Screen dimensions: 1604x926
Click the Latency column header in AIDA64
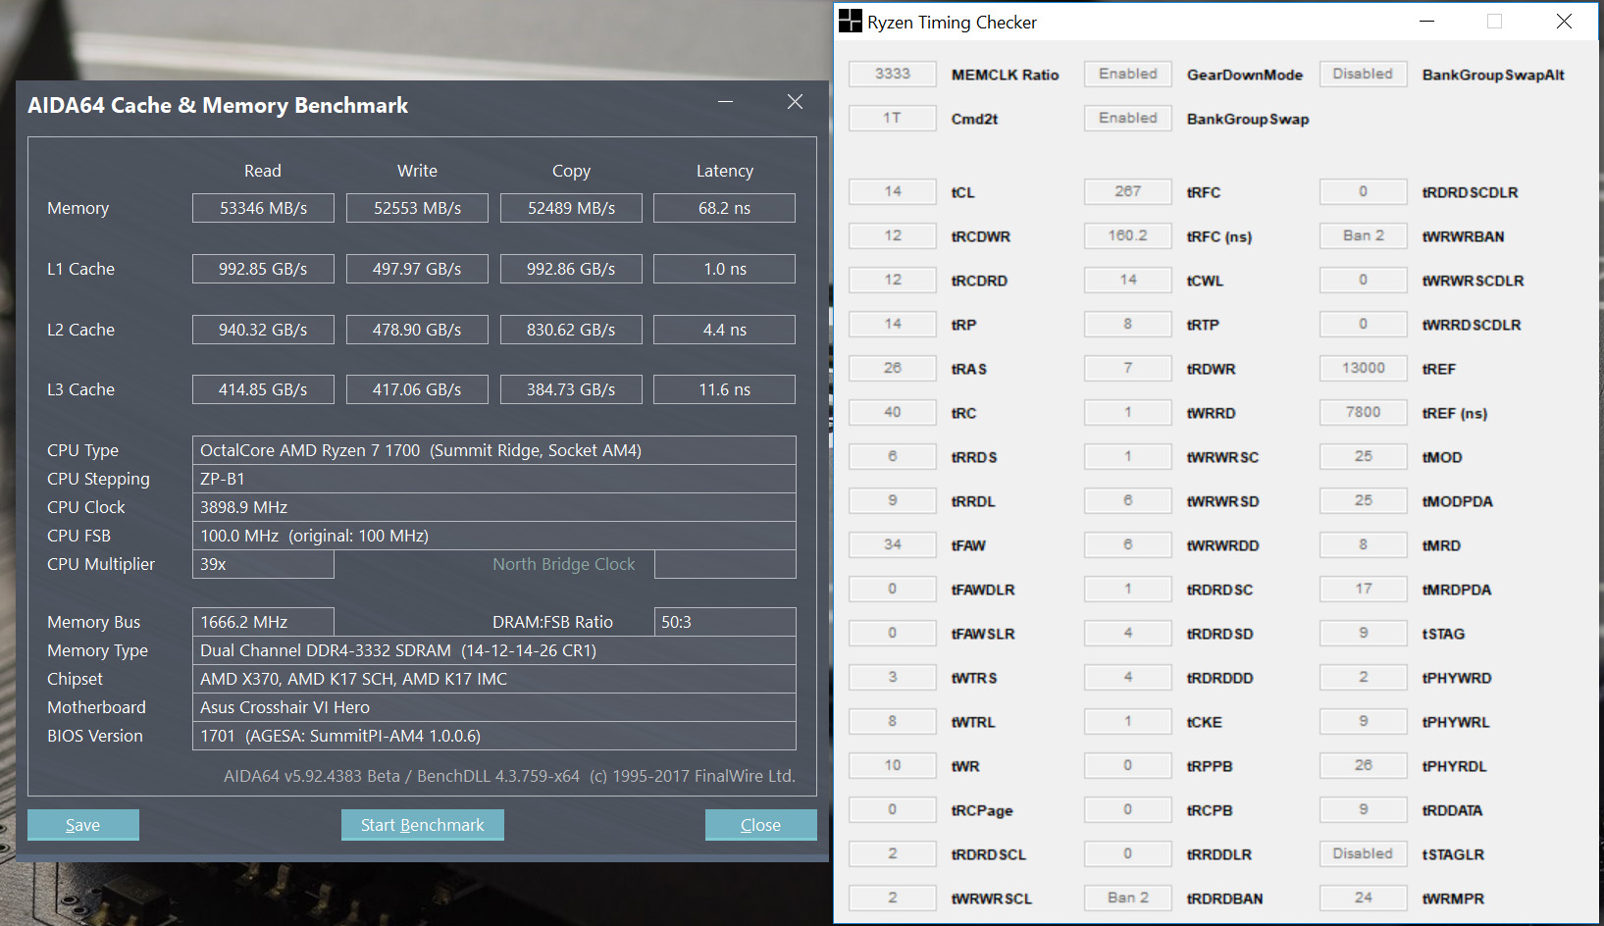coord(725,171)
